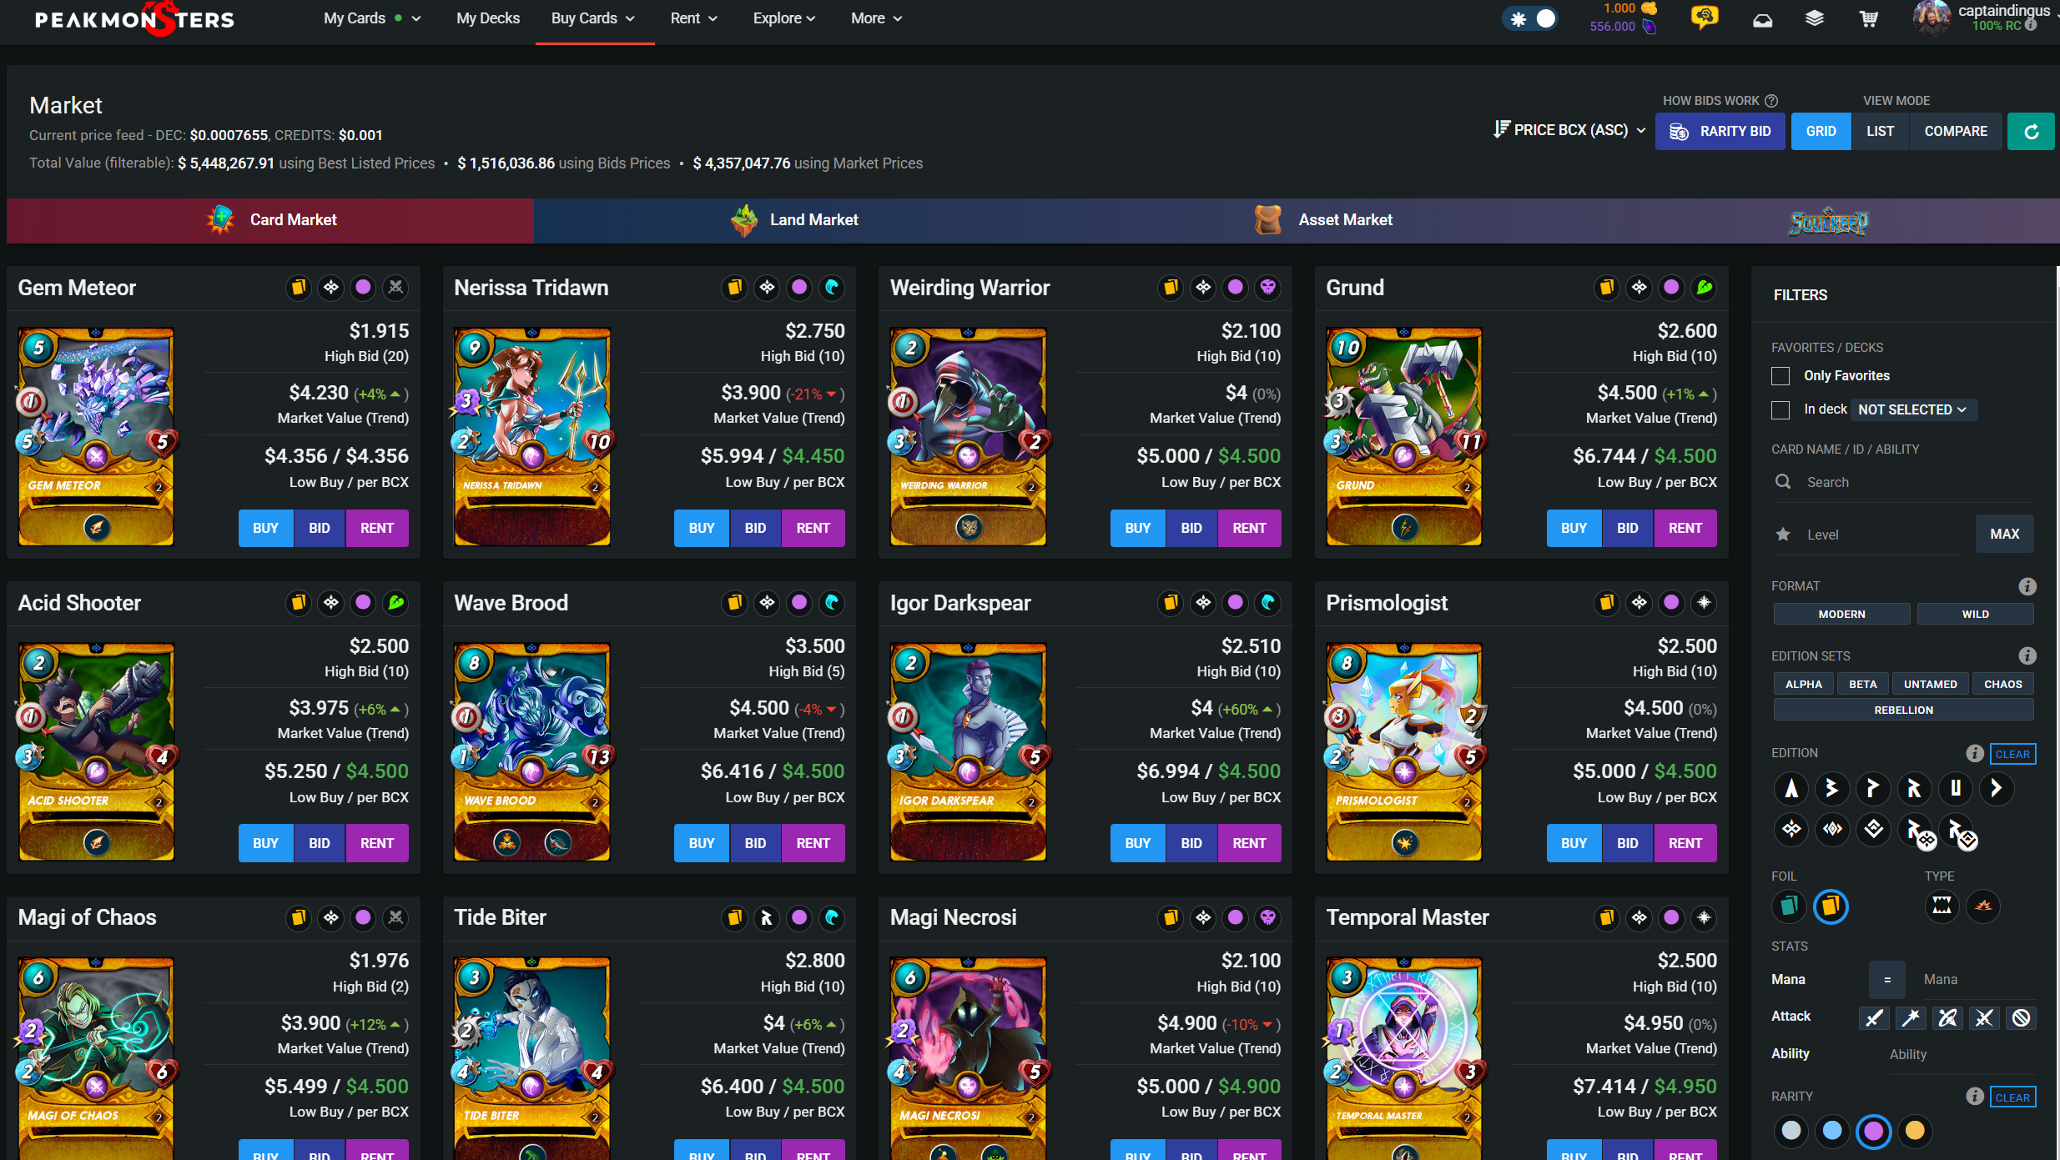The height and width of the screenshot is (1160, 2060).
Task: Open the In deck NOT SELECTED dropdown
Action: pyautogui.click(x=1912, y=409)
